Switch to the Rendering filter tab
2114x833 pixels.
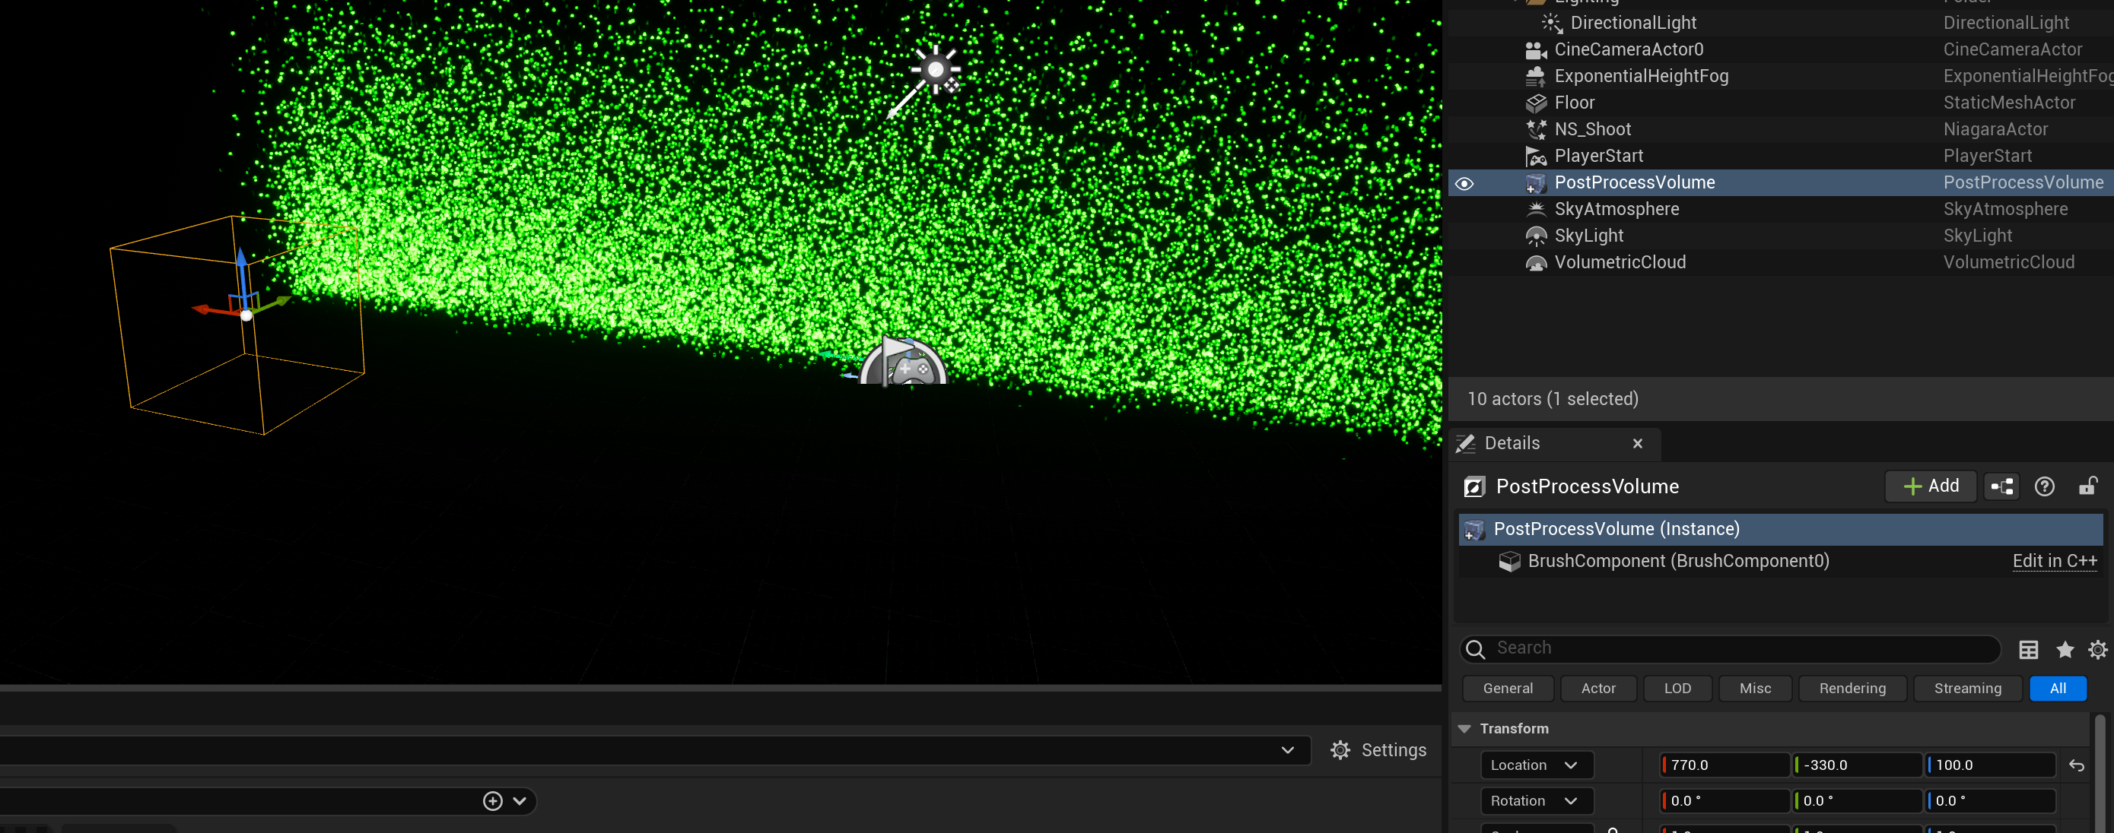[x=1852, y=689]
